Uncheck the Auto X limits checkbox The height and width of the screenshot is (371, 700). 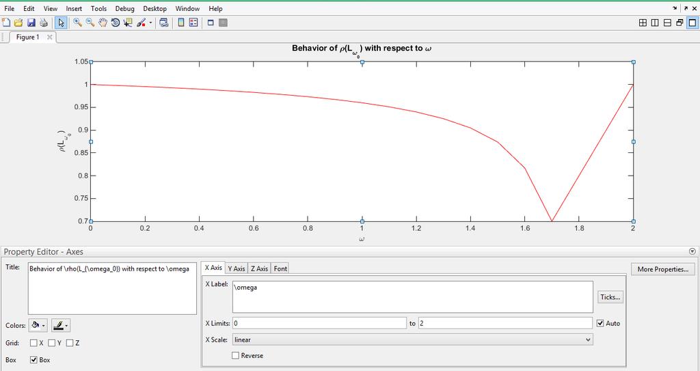600,323
